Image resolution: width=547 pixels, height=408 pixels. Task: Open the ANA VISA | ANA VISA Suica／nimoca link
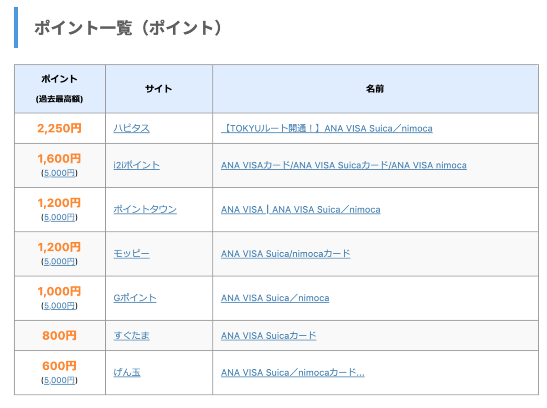coord(300,209)
